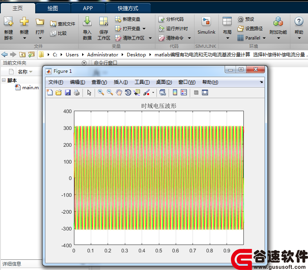Click Desktop in the address path
The width and height of the screenshot is (308, 270).
pyautogui.click(x=136, y=55)
